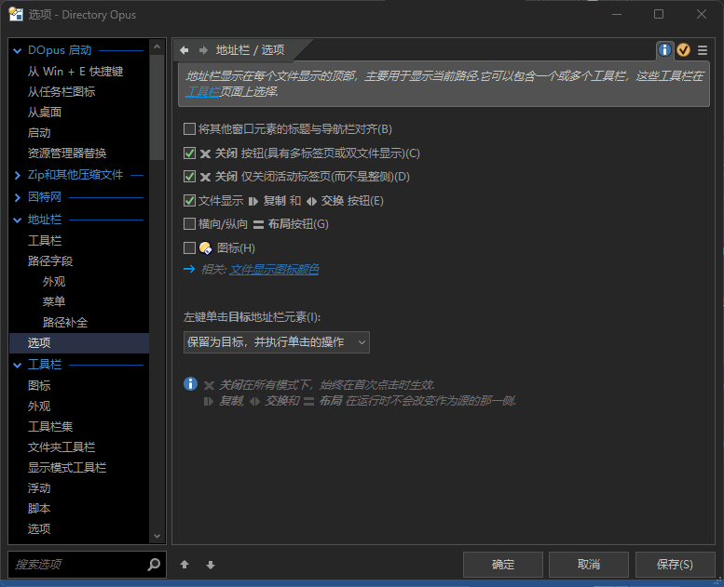The height and width of the screenshot is (587, 724).
Task: Open the hamburger menu in the header
Action: [x=703, y=50]
